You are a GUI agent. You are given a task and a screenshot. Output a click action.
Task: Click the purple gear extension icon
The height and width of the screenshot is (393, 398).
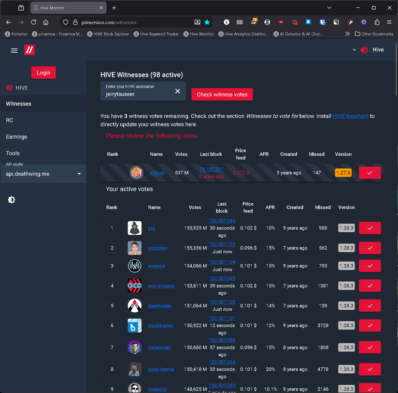(x=364, y=22)
